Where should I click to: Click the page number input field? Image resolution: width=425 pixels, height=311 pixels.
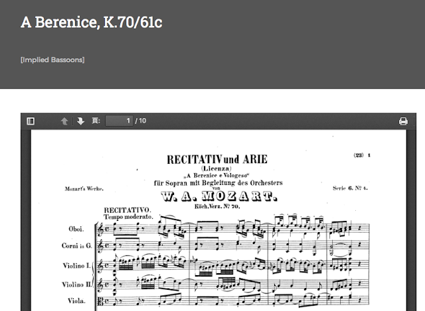pos(119,121)
